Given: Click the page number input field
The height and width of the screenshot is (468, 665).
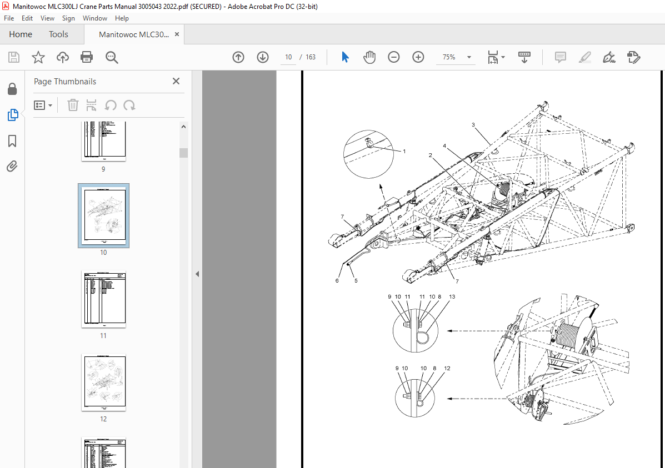Looking at the screenshot, I should coord(288,57).
